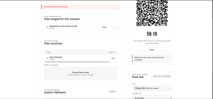Click the Bappaditya_Kuilya_Resume.pdf file name
Viewport: 213px width, 99px height.
coord(63,26)
